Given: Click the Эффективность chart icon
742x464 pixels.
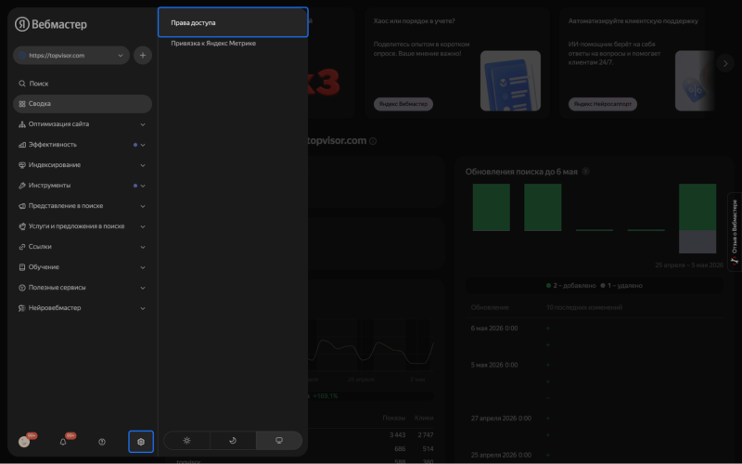Looking at the screenshot, I should point(21,145).
